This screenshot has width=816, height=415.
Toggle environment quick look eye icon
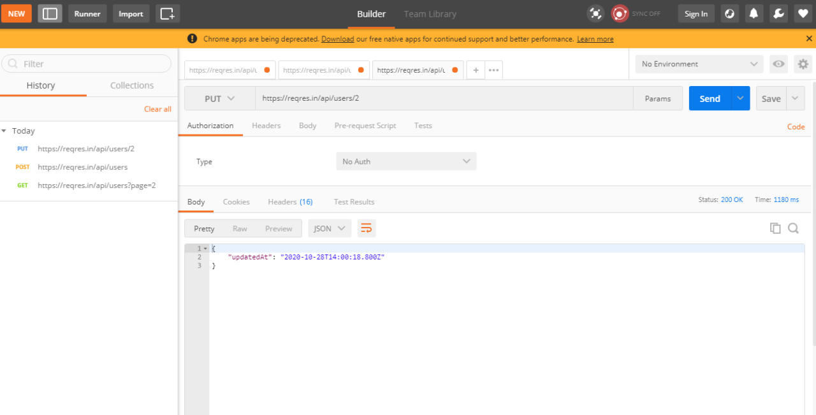(x=778, y=64)
